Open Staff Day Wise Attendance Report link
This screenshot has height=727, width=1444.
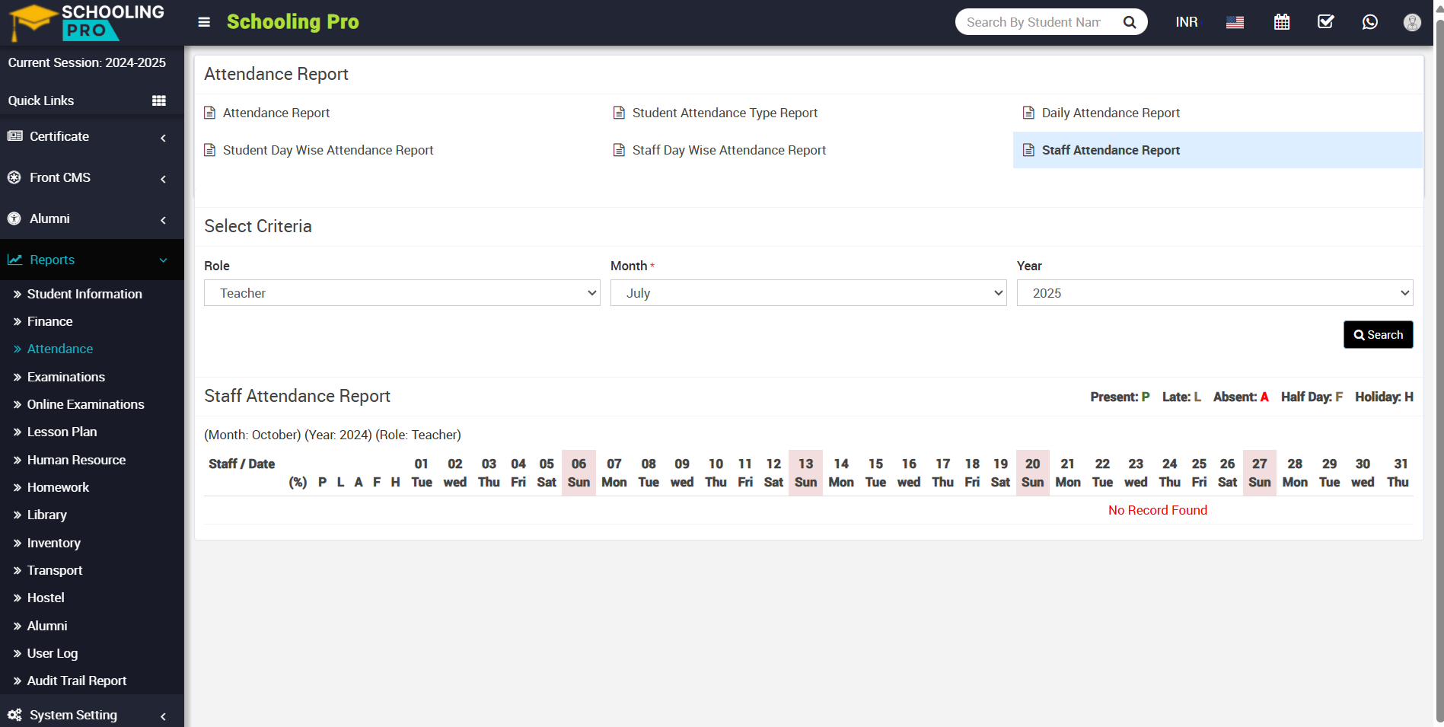coord(729,150)
